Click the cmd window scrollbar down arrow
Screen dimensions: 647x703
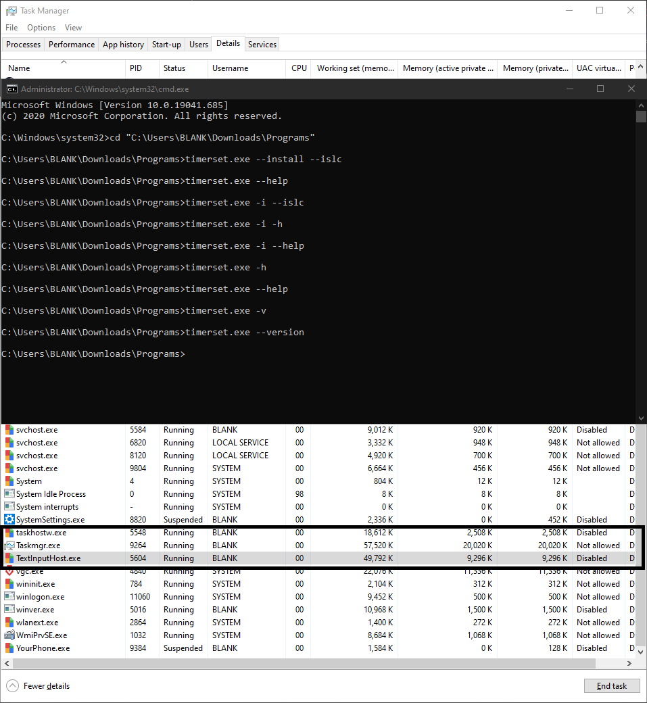[641, 418]
